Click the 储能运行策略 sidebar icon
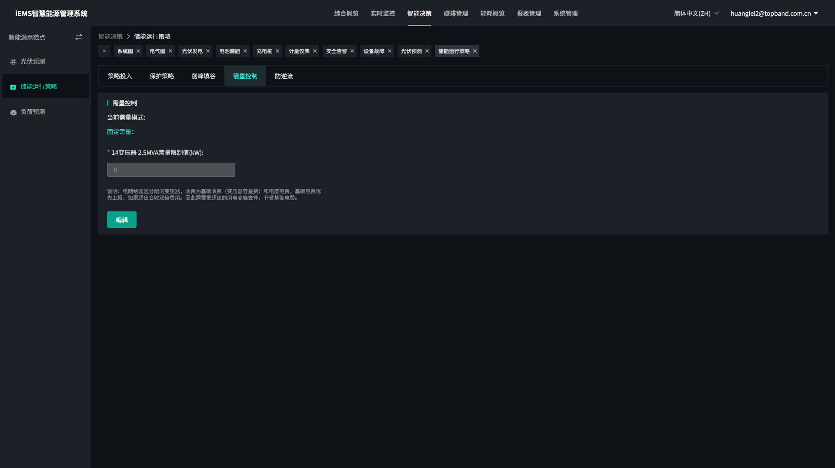This screenshot has height=468, width=835. 13,87
